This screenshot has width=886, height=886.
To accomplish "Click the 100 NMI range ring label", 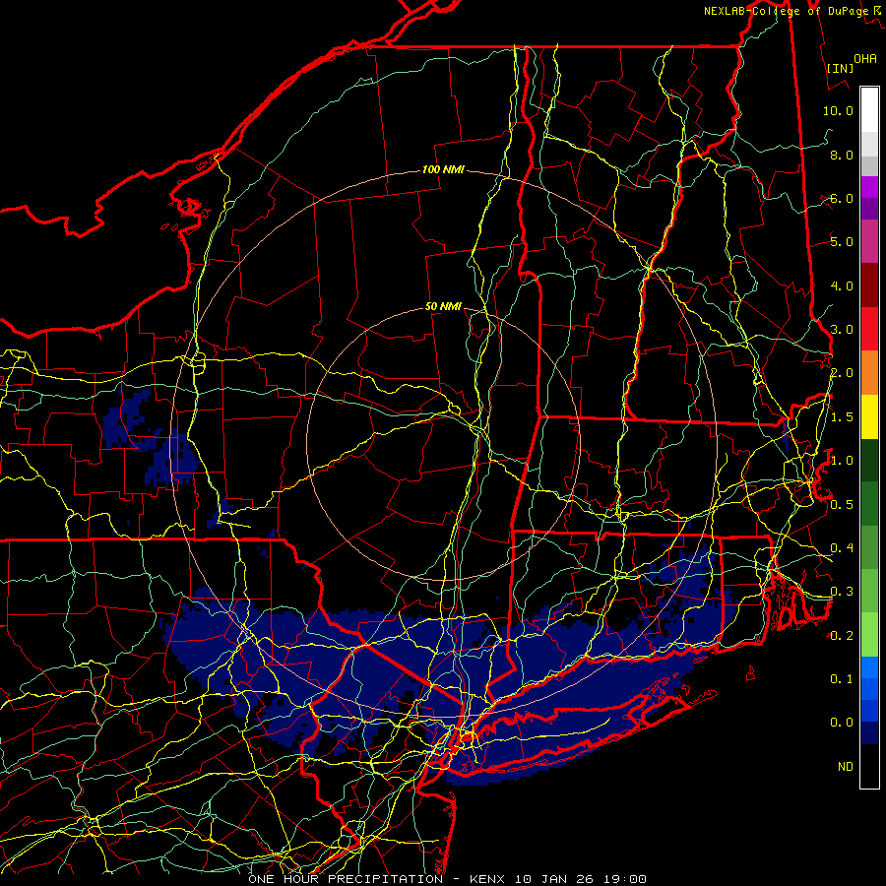I will coord(443,169).
